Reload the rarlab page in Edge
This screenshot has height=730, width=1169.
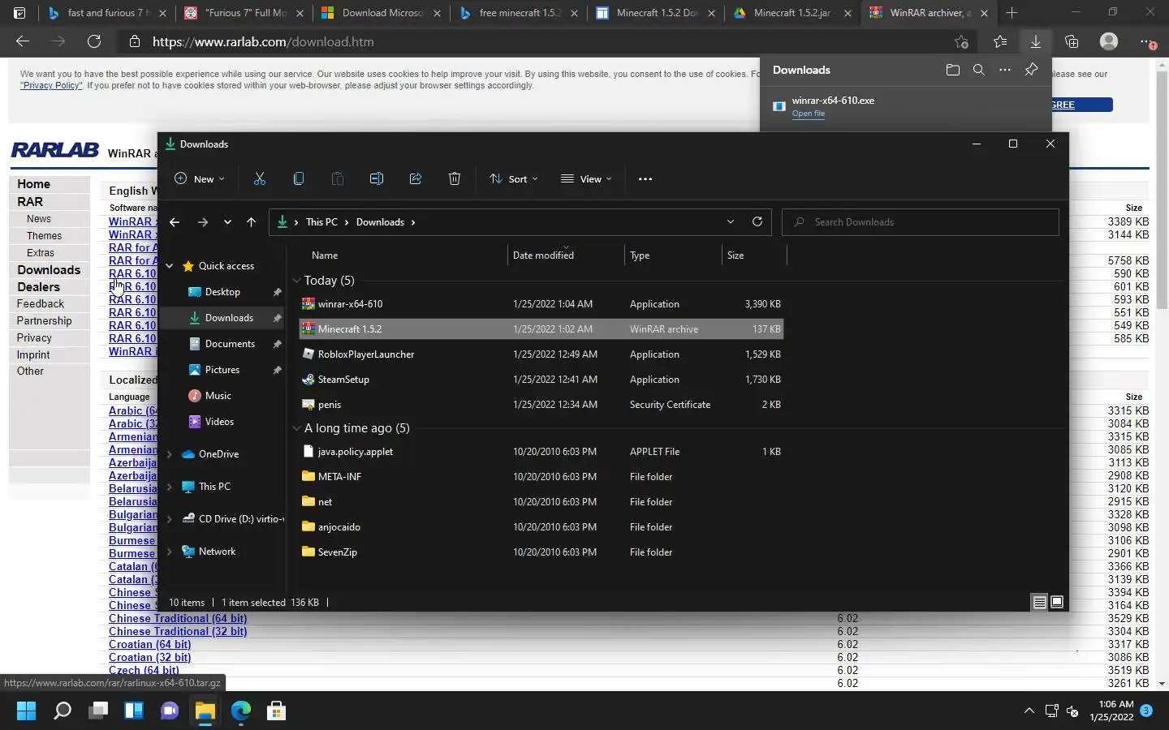click(94, 41)
